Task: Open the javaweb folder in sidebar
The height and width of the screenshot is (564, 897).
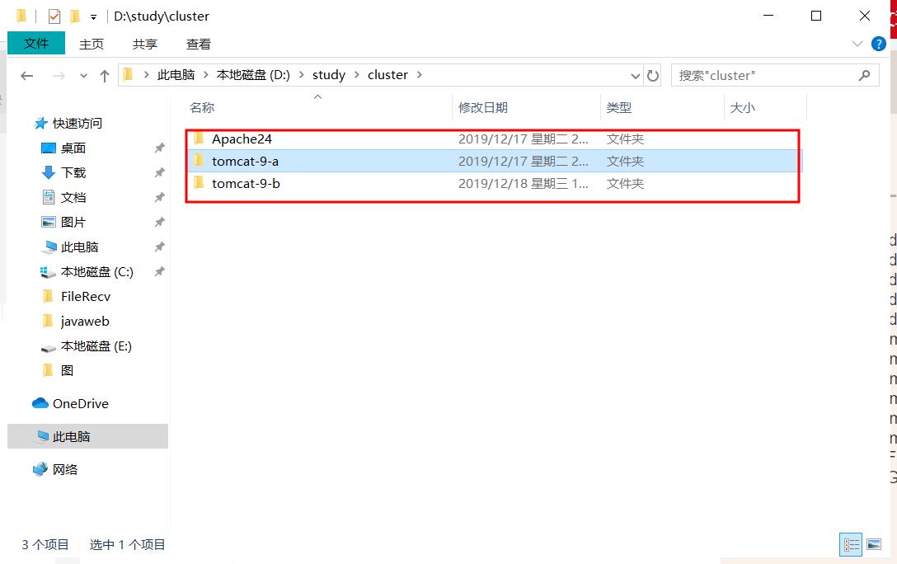Action: tap(85, 322)
